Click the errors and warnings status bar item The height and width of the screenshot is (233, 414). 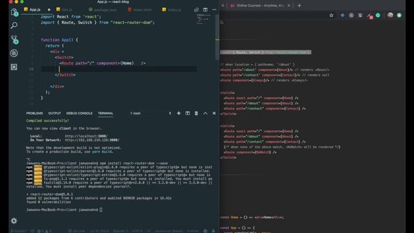point(45,231)
